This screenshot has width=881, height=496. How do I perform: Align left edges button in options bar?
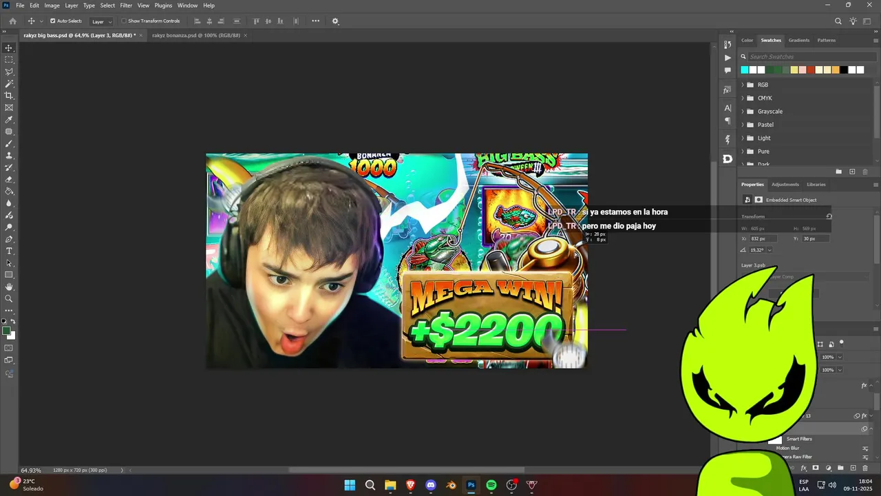pyautogui.click(x=198, y=21)
